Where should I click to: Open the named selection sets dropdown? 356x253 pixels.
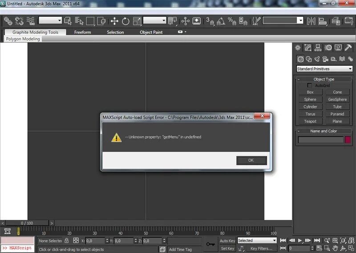coord(283,20)
